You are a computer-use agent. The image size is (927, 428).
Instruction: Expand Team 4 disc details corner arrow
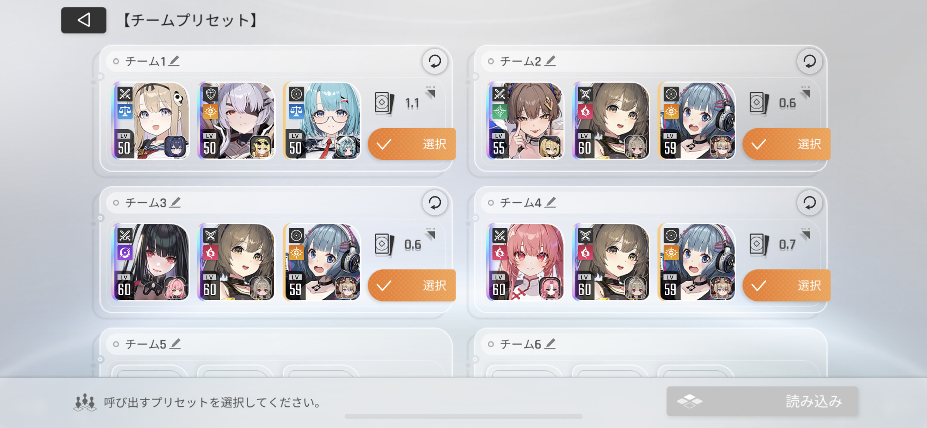pyautogui.click(x=805, y=234)
